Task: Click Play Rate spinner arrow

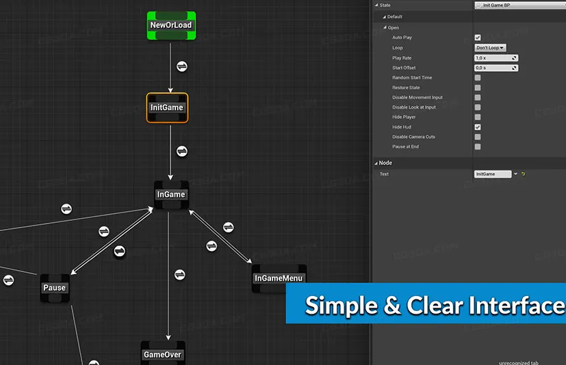Action: 515,57
